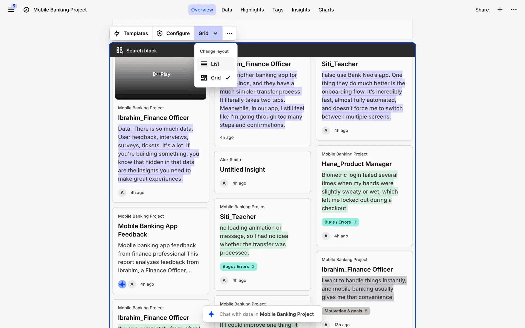Viewport: 525px width, 328px height.
Task: Play the video thumbnail
Action: (161, 74)
